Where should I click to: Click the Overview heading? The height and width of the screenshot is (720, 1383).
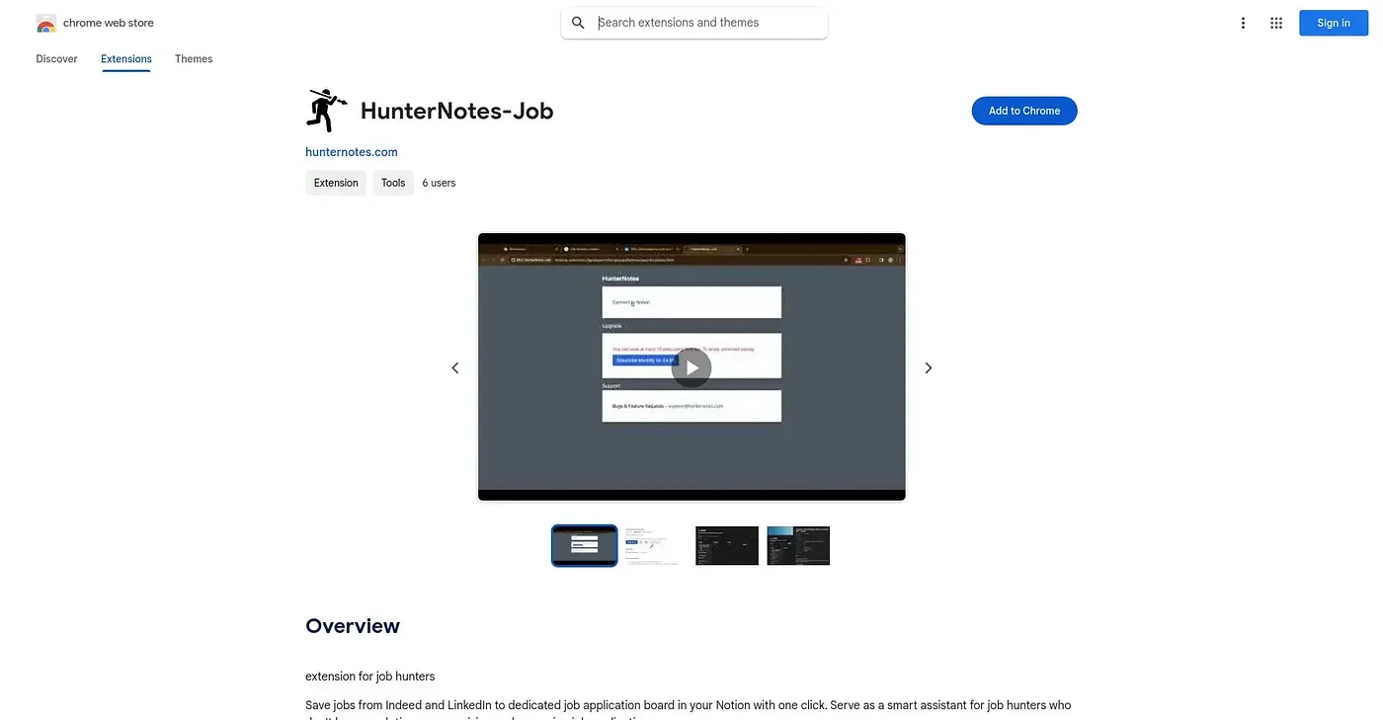(353, 626)
